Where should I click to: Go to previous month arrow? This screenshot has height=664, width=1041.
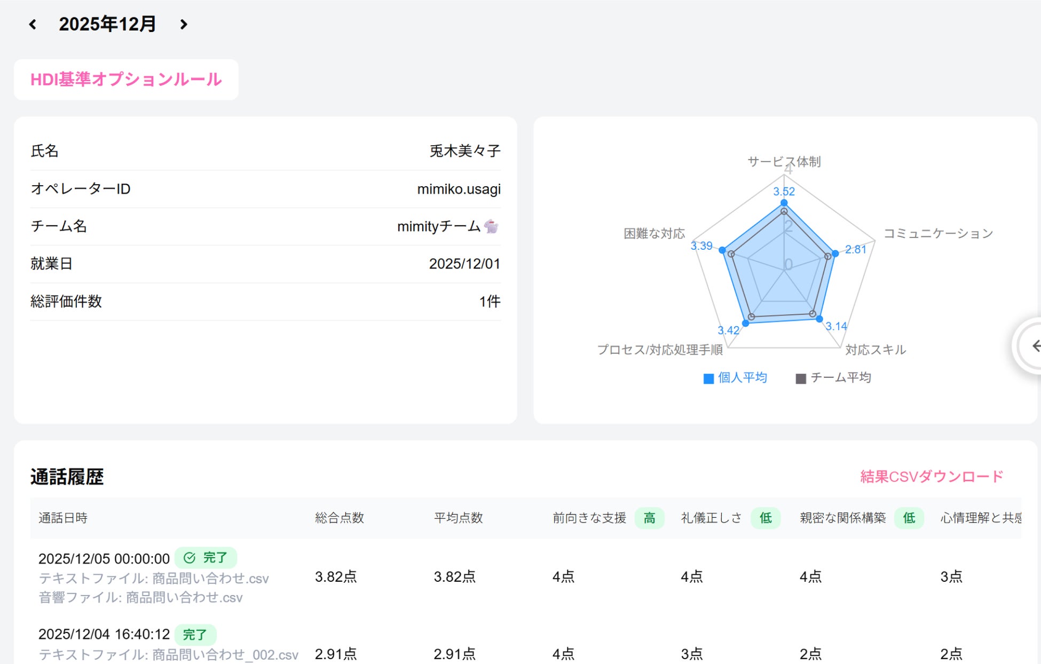tap(33, 25)
